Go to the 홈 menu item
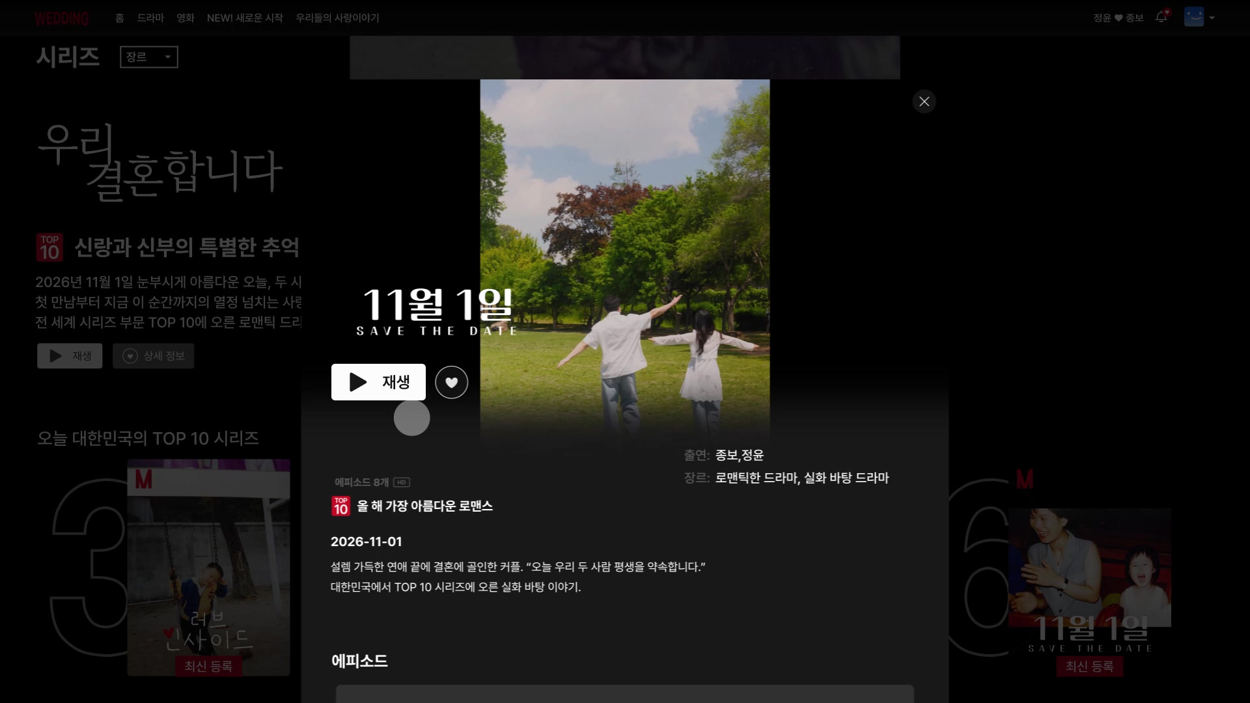 (x=120, y=18)
